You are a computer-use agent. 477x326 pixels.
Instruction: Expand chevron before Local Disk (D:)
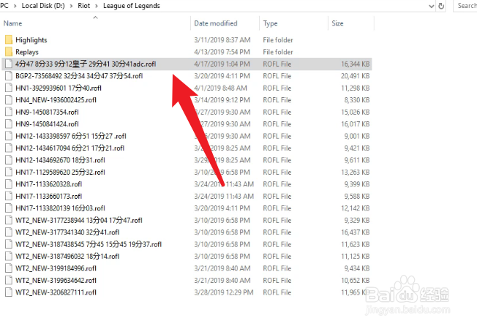click(15, 6)
